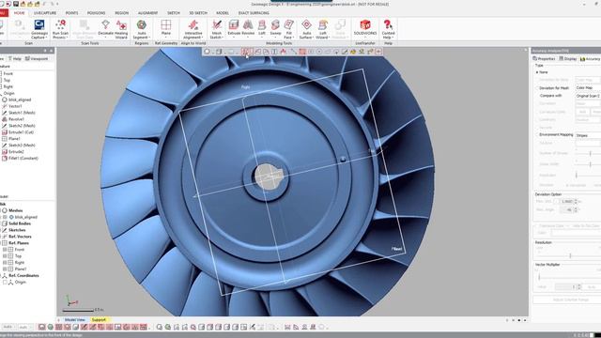The image size is (601, 338).
Task: Start the Auto Segment regions tool
Action: click(x=142, y=29)
